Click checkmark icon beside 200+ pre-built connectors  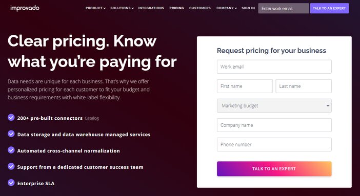tap(11, 117)
